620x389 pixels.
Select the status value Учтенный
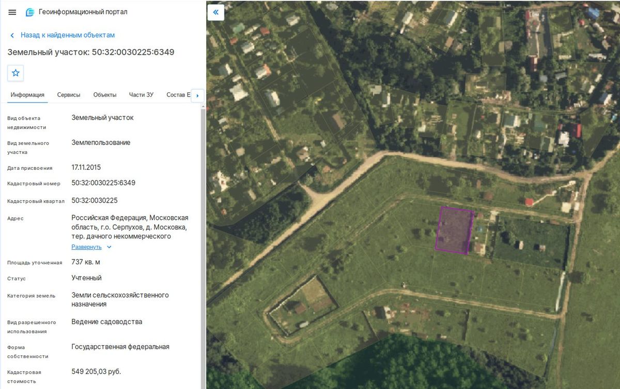click(x=86, y=278)
